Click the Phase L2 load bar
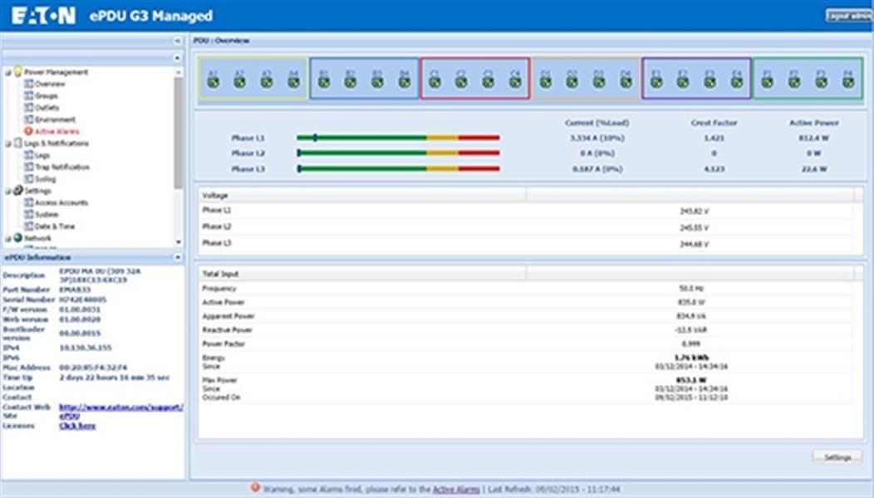Screen dimensions: 874x498 pos(398,153)
